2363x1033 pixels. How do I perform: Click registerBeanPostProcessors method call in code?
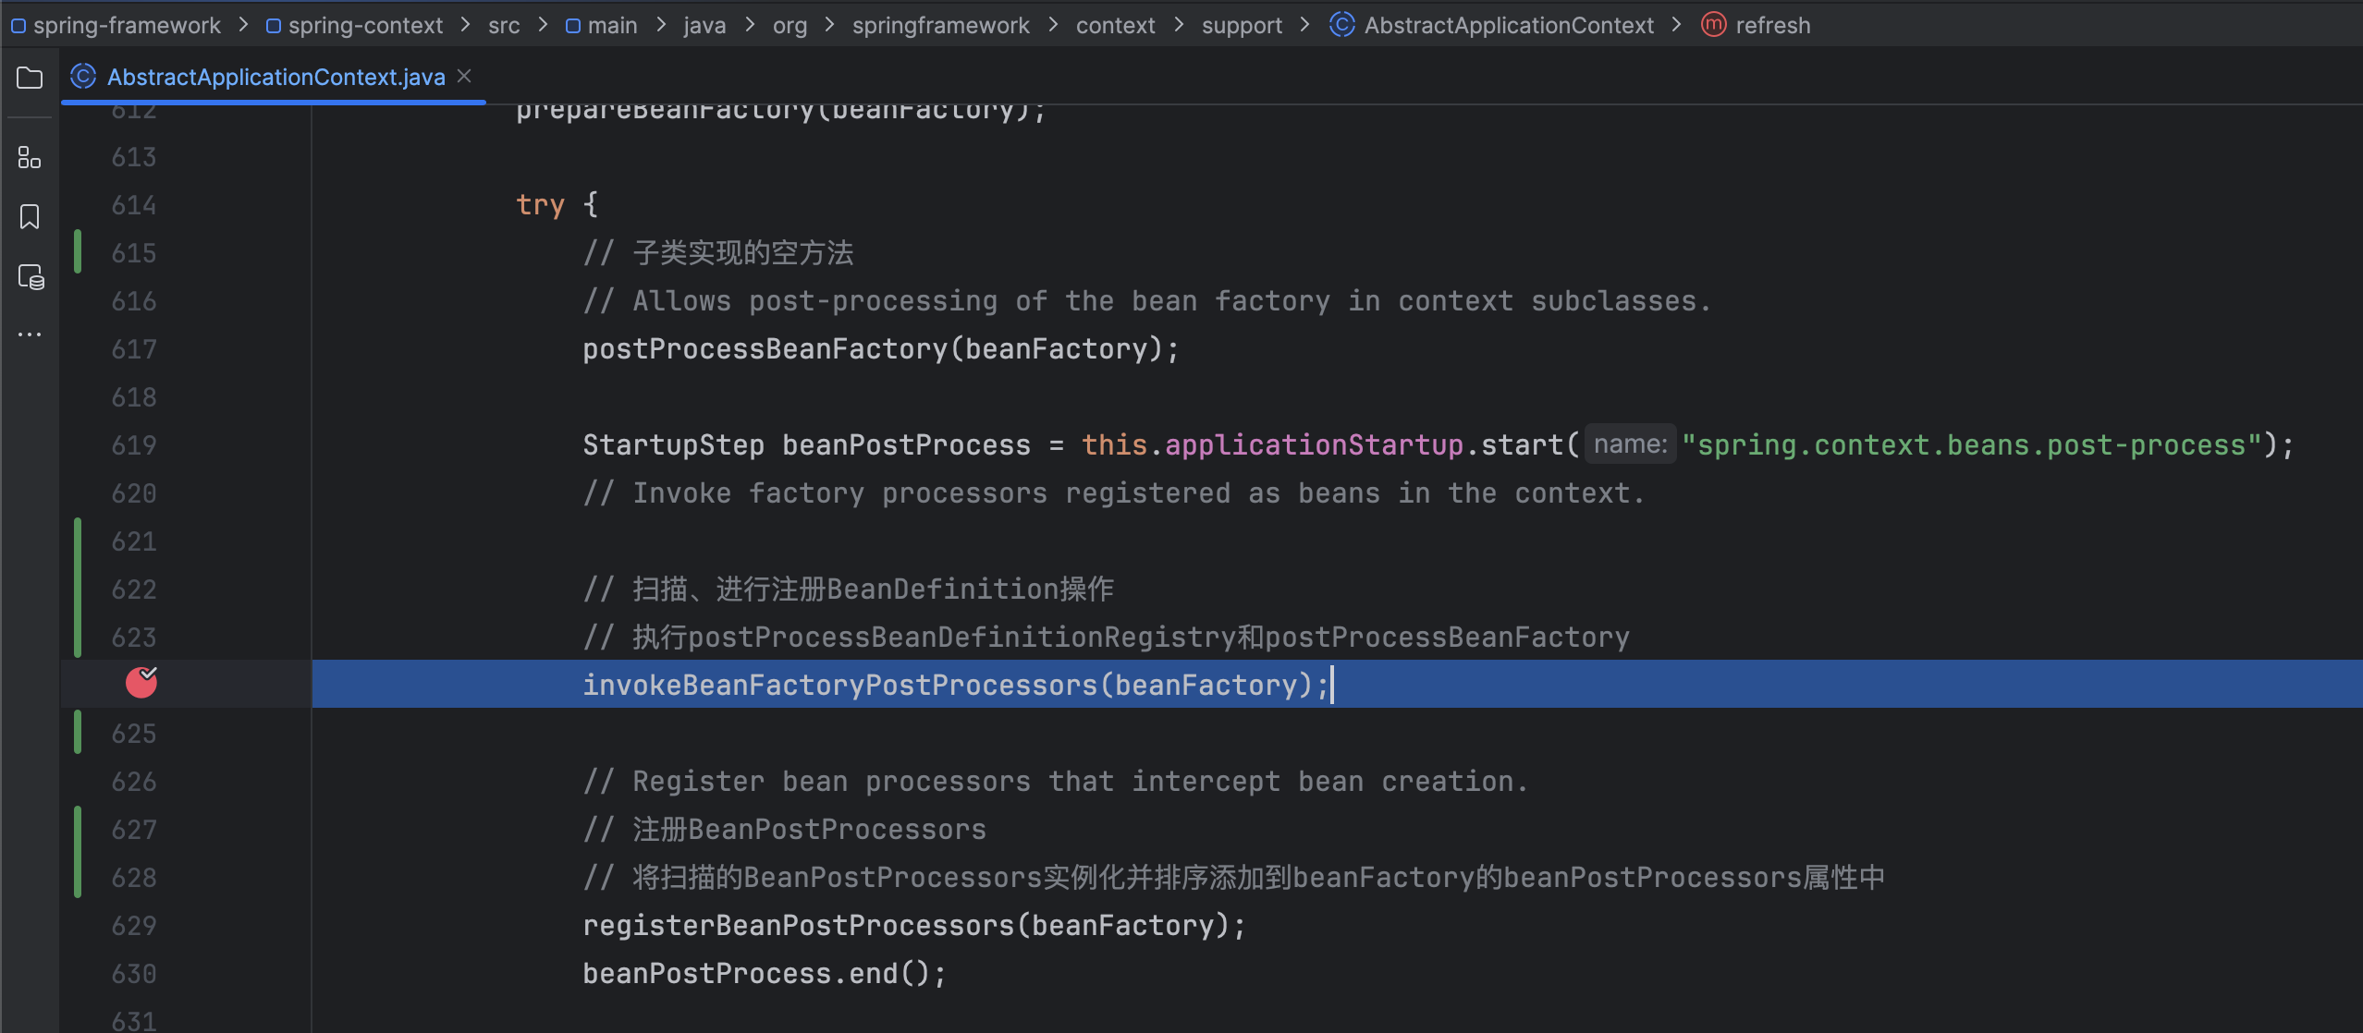(x=798, y=926)
